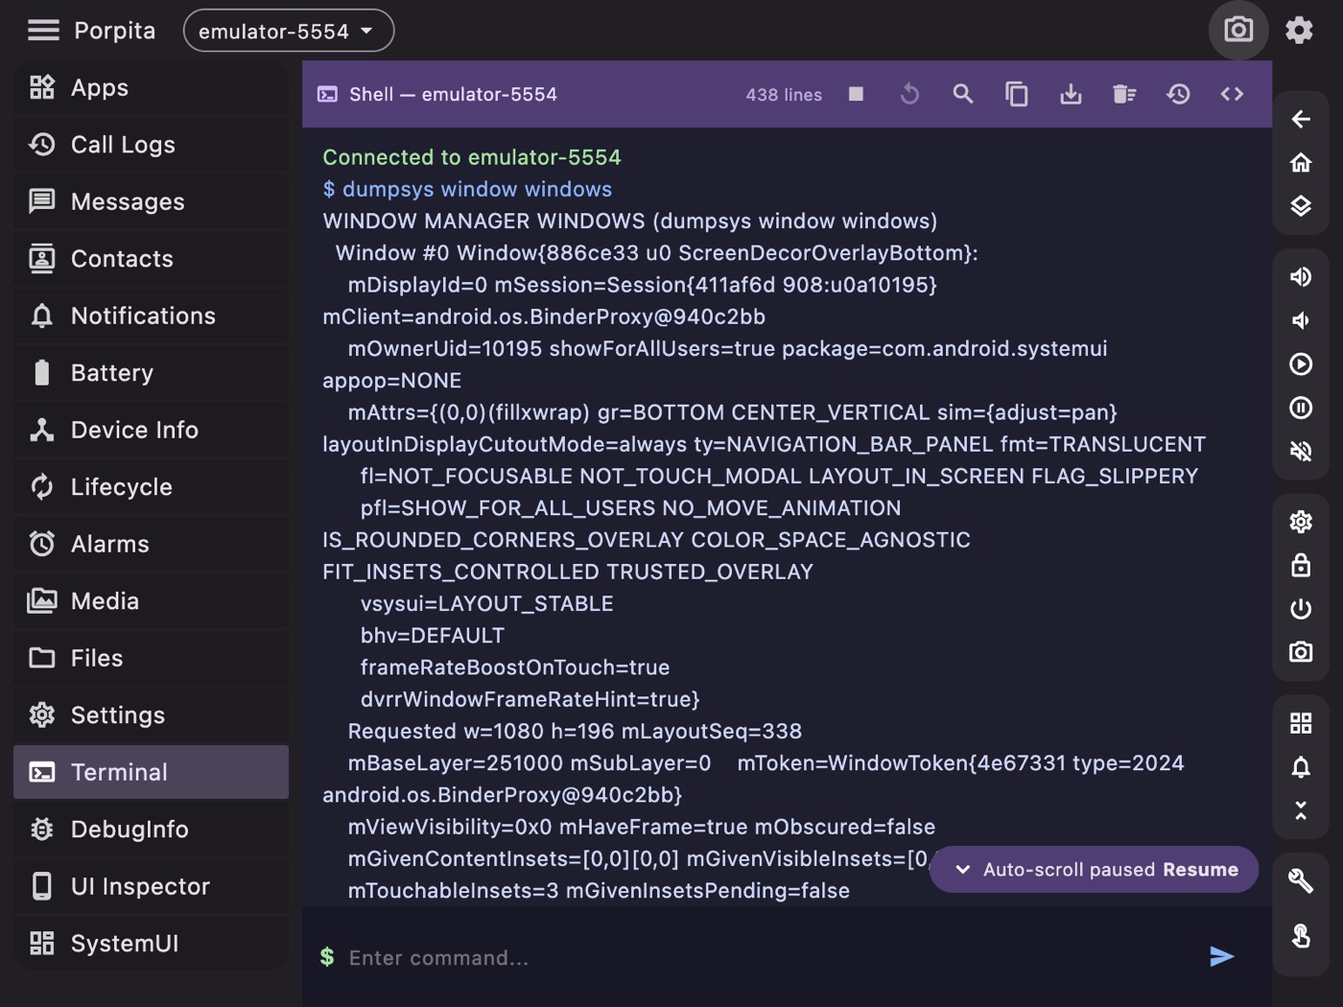1343x1007 pixels.
Task: Open the emulator-5554 device dropdown
Action: [289, 31]
